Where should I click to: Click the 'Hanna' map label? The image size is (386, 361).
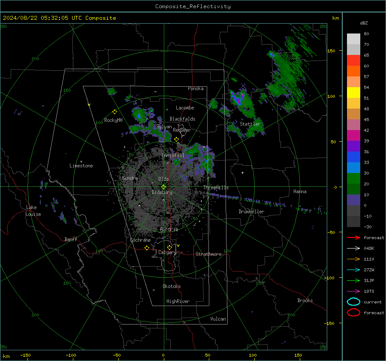pyautogui.click(x=300, y=191)
